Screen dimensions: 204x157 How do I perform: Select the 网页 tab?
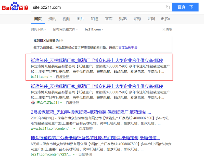(38, 19)
